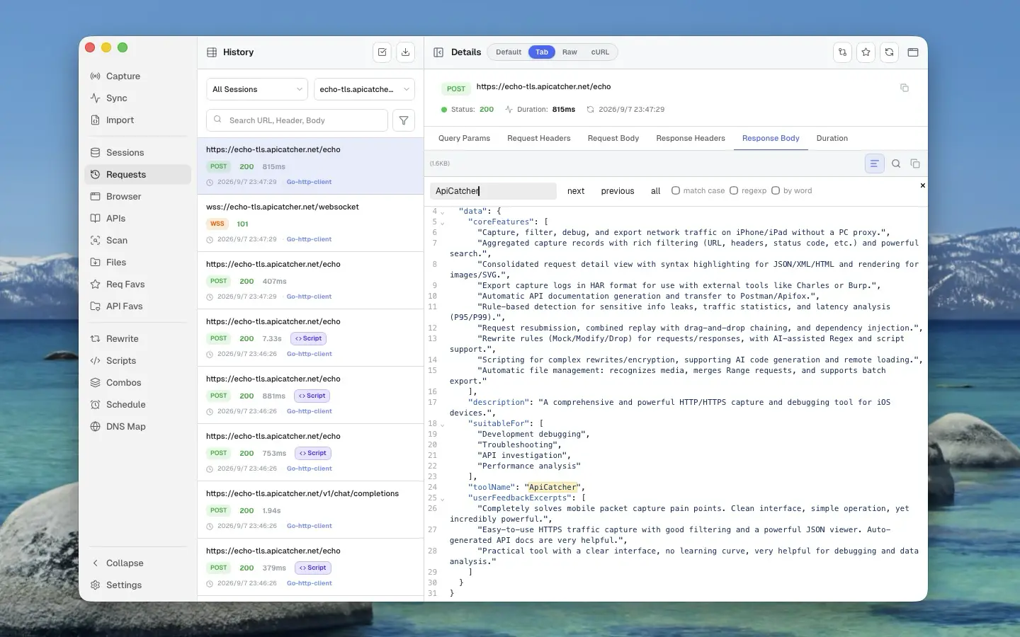This screenshot has width=1020, height=637.
Task: Open the echo-tls.apicatcher host dropdown
Action: (364, 89)
